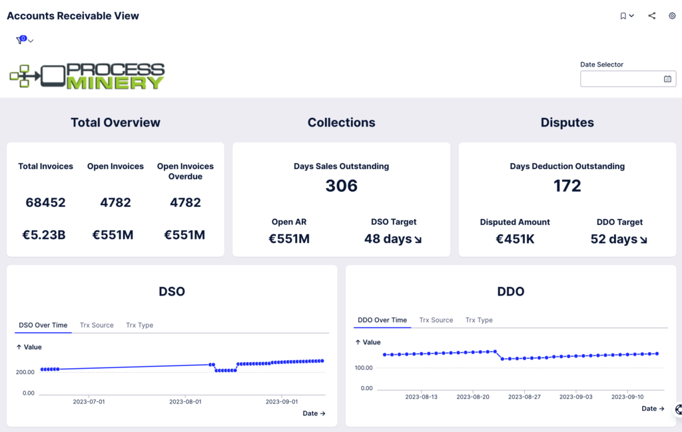Open Trx Type tab in DDO panel
The height and width of the screenshot is (432, 682).
tap(479, 320)
